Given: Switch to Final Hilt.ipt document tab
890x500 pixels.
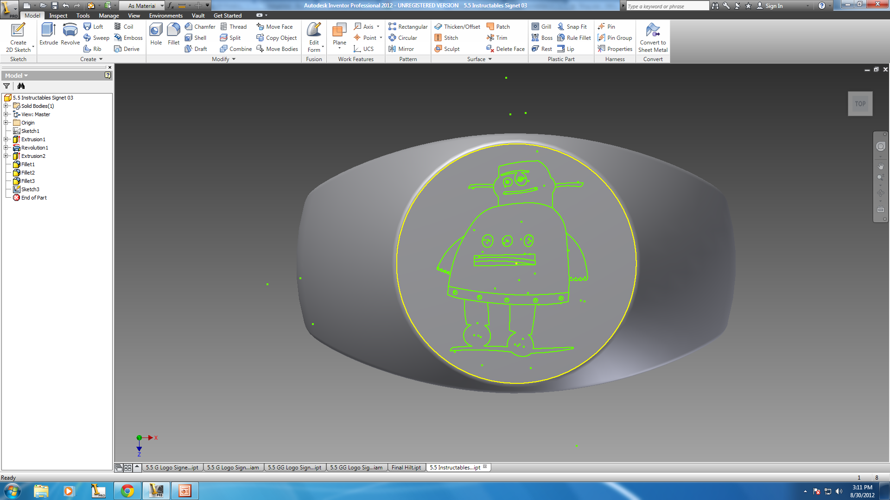Looking at the screenshot, I should point(406,468).
